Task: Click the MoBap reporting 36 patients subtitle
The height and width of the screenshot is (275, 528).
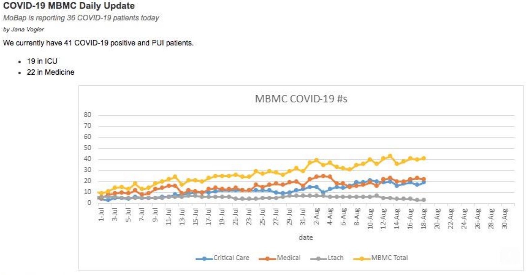Action: (81, 18)
